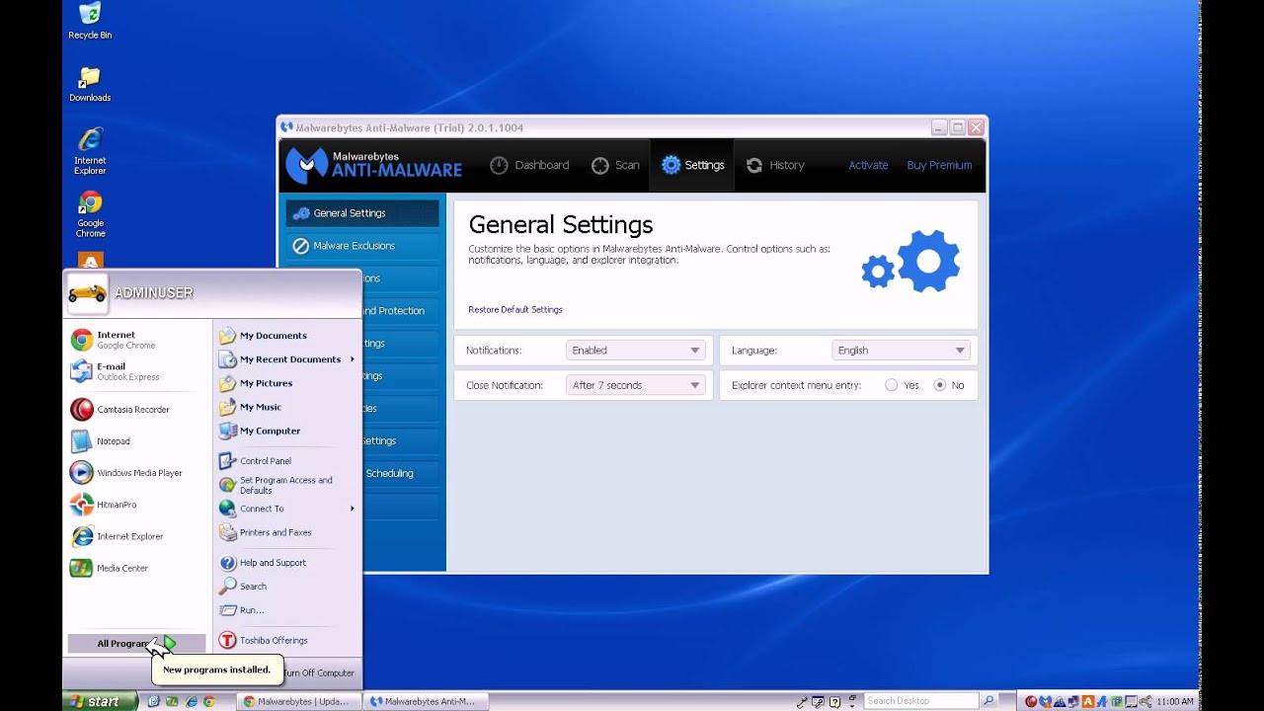Open Printers and Faxes
The width and height of the screenshot is (1264, 711).
pyautogui.click(x=286, y=532)
